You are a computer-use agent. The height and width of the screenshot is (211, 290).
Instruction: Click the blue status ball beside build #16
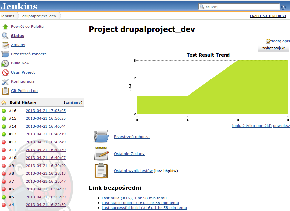tap(3, 111)
